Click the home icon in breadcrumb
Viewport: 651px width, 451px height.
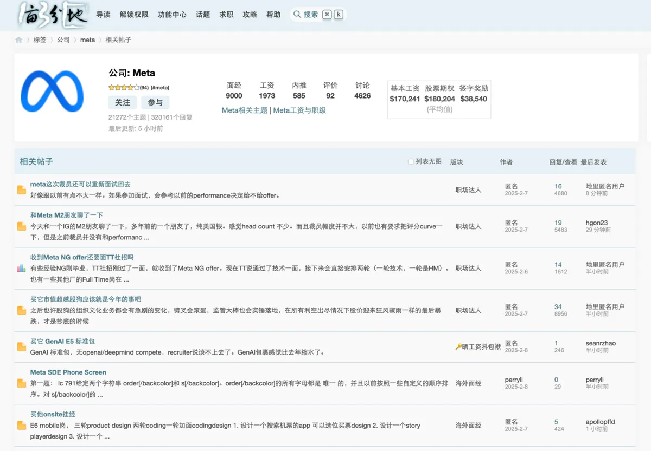click(x=19, y=40)
